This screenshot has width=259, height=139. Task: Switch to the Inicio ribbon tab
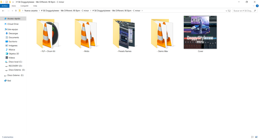pyautogui.click(x=14, y=6)
